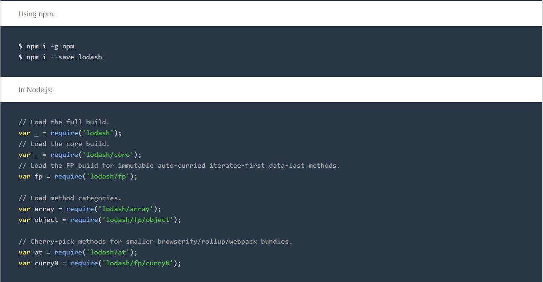This screenshot has height=282, width=543.
Task: Click the 'Using npm:' heading text
Action: pos(37,14)
